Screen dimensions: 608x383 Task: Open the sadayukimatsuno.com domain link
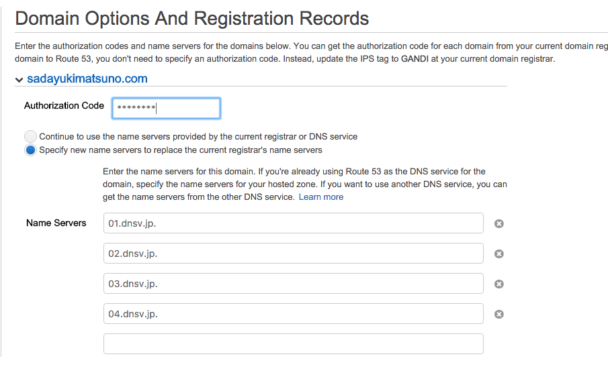87,79
